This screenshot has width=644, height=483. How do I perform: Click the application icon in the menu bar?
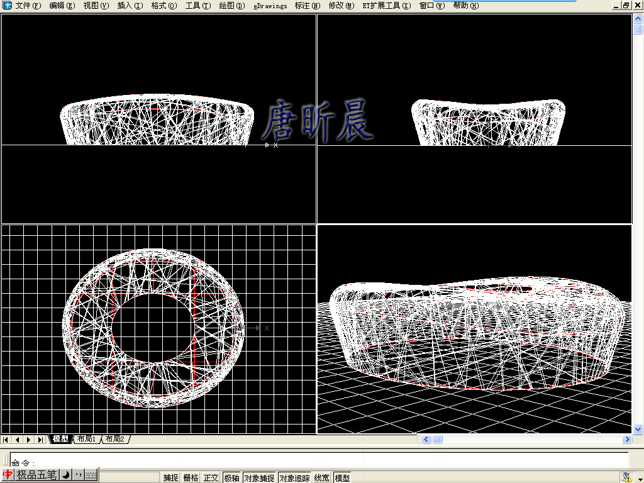pyautogui.click(x=7, y=5)
